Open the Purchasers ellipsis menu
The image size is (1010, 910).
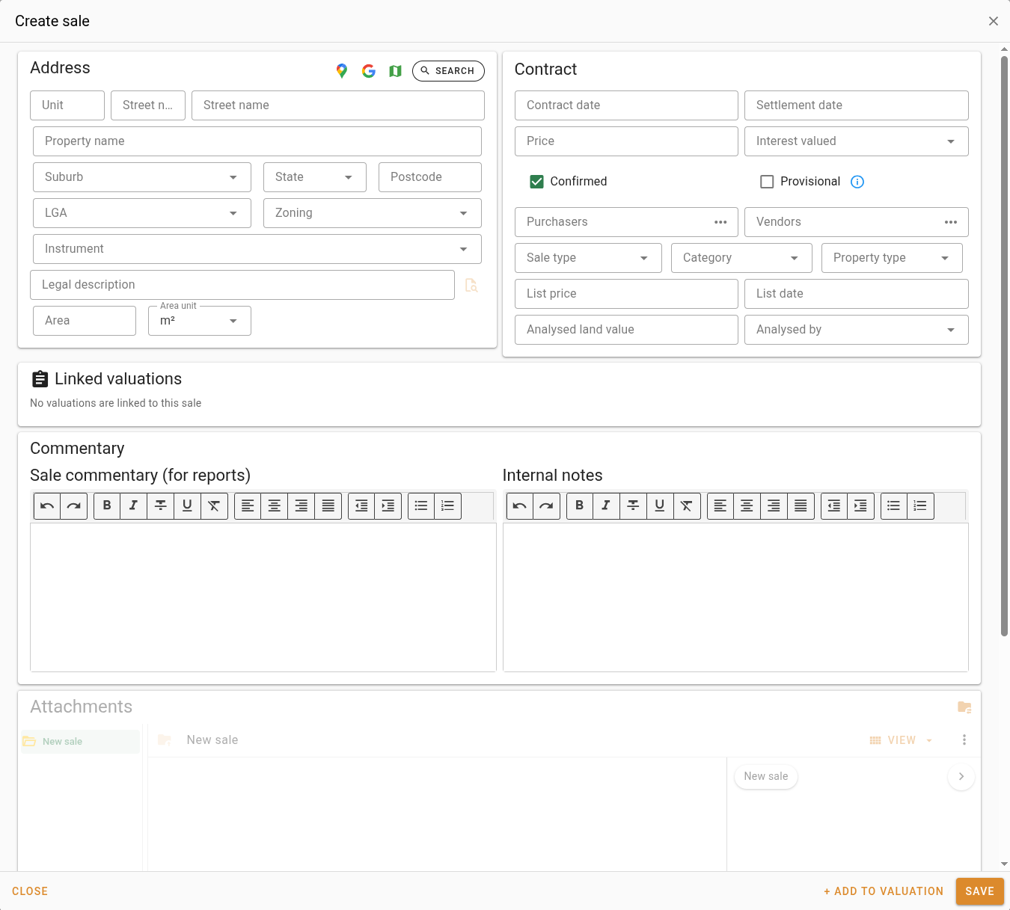point(720,222)
